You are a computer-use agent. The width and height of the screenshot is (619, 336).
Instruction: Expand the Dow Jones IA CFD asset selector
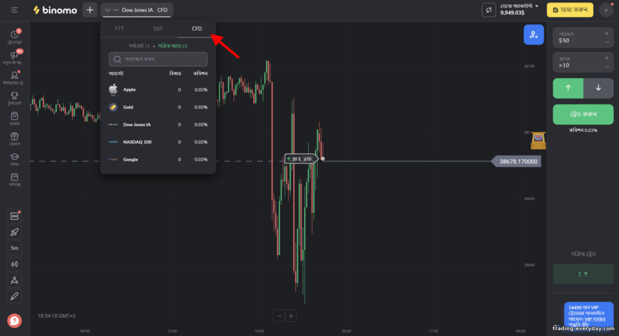[x=137, y=10]
